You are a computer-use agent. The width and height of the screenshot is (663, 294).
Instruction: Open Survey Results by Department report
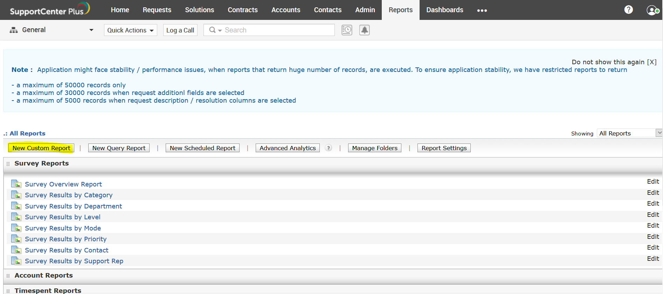pos(73,206)
